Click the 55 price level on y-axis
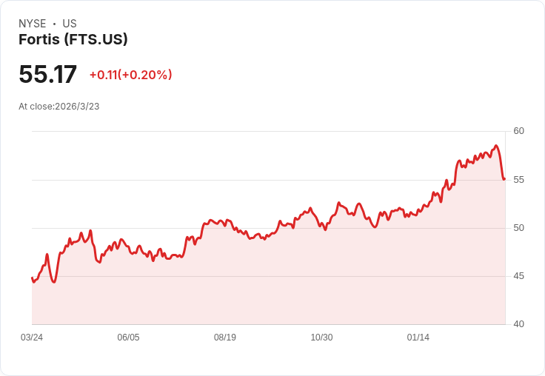Viewport: 545px width, 376px height. pyautogui.click(x=518, y=180)
